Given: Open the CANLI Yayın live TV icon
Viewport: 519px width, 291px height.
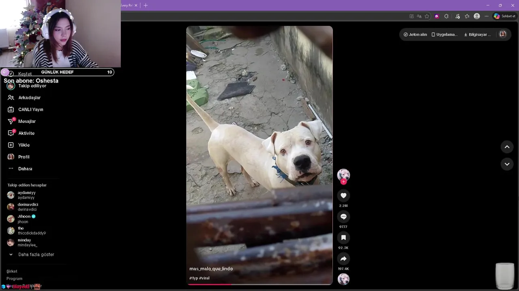Looking at the screenshot, I should pos(11,110).
